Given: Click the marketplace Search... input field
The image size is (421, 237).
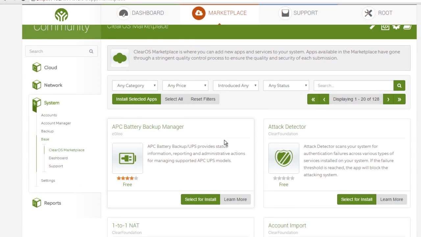Looking at the screenshot, I should [x=354, y=86].
